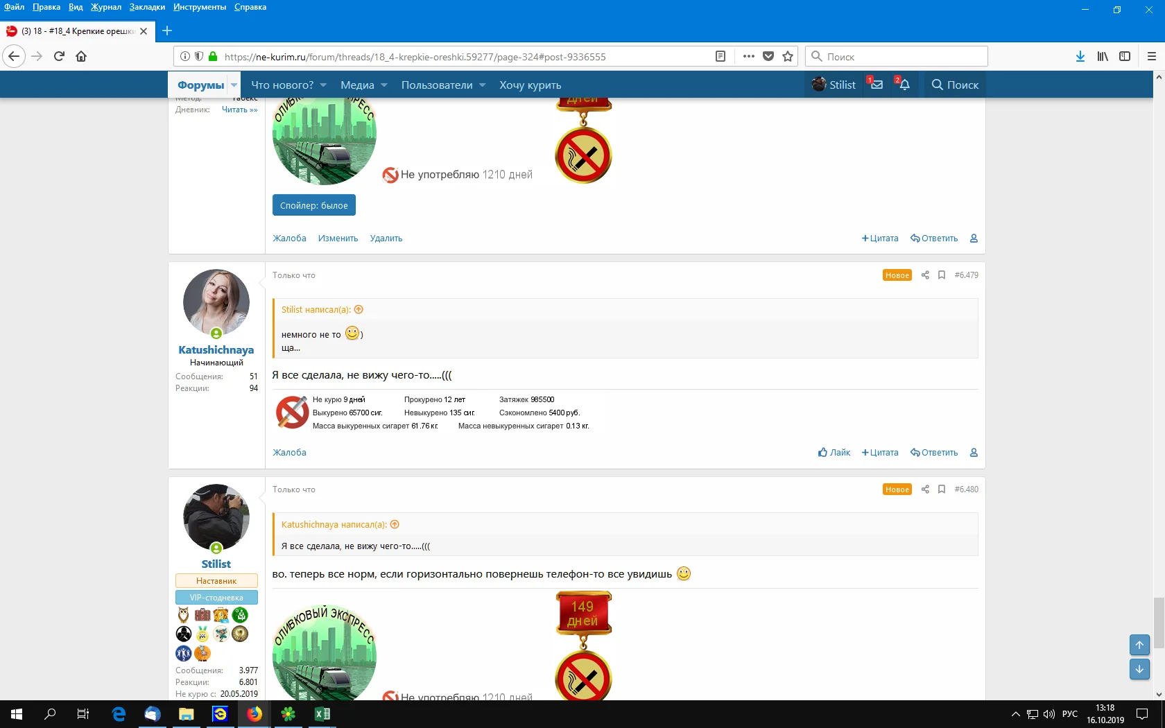Focus the Firefox Поиск search box
The image size is (1165, 728).
(x=897, y=56)
